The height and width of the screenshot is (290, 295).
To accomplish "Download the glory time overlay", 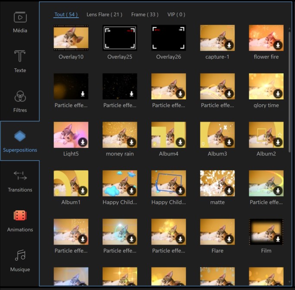I will point(278,93).
